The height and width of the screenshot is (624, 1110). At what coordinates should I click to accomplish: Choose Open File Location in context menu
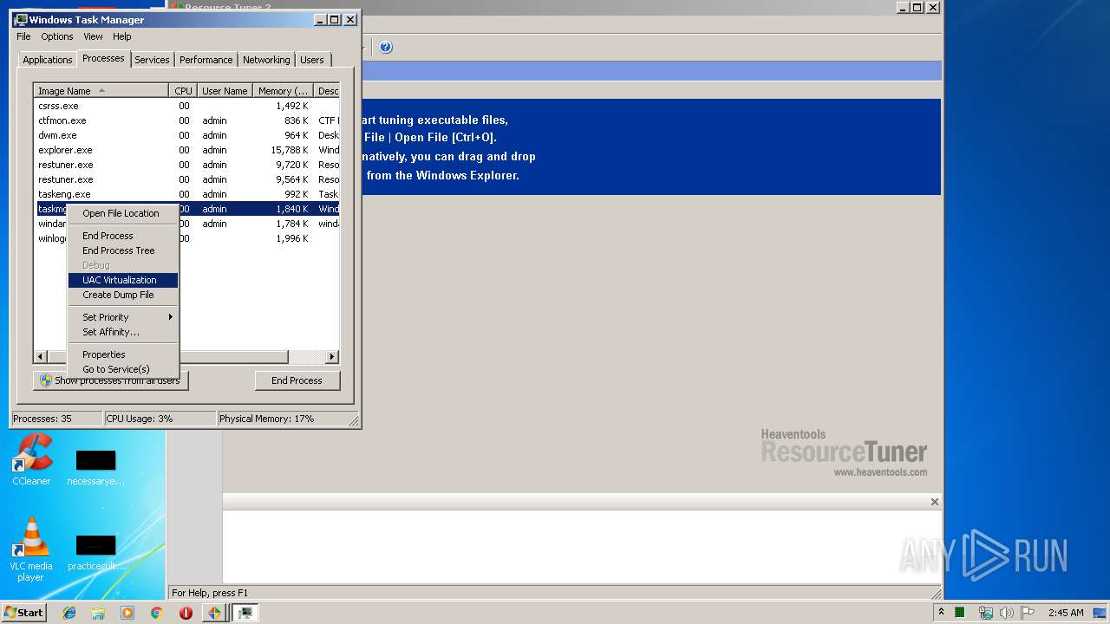pos(122,213)
